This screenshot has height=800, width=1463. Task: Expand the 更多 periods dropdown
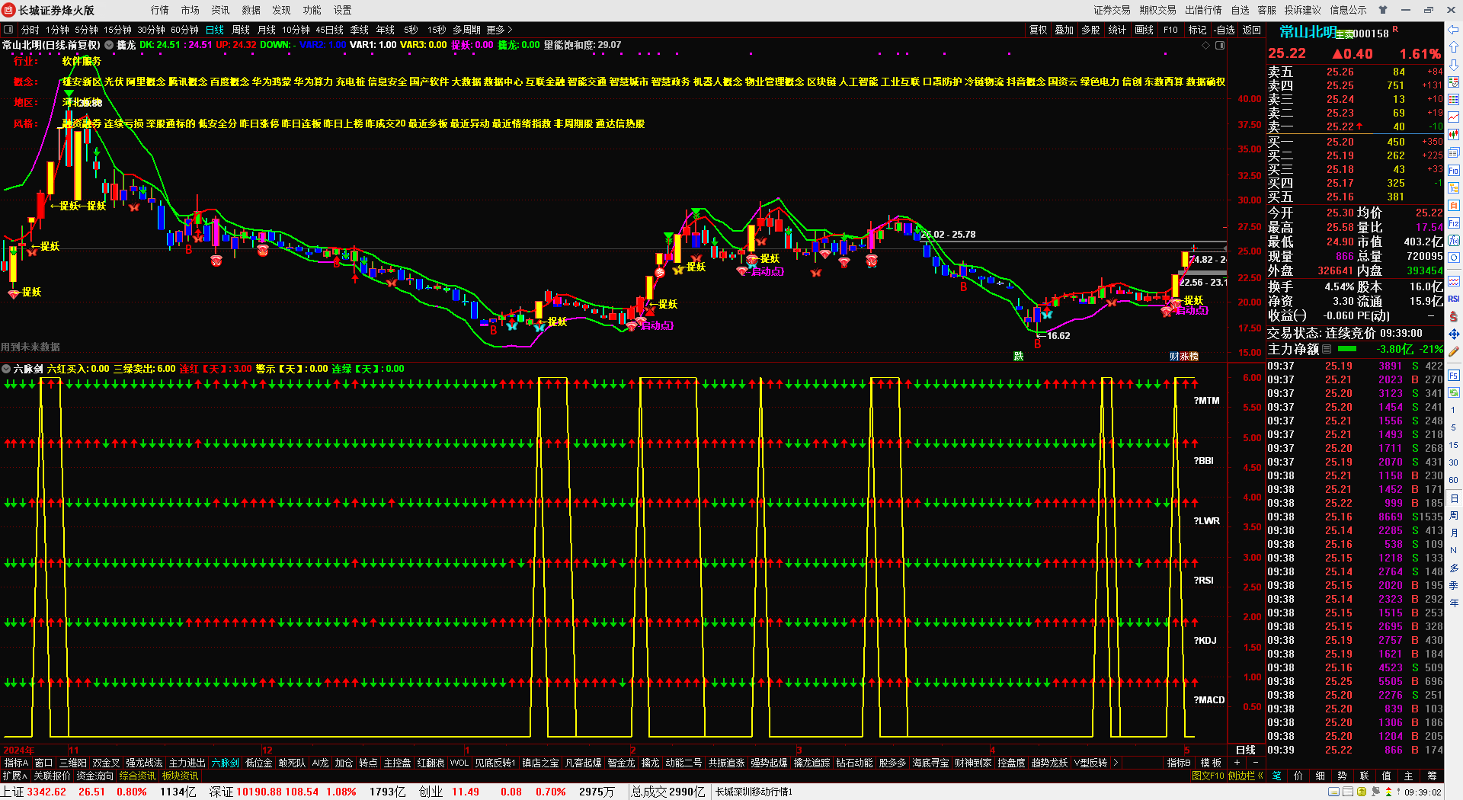click(499, 30)
